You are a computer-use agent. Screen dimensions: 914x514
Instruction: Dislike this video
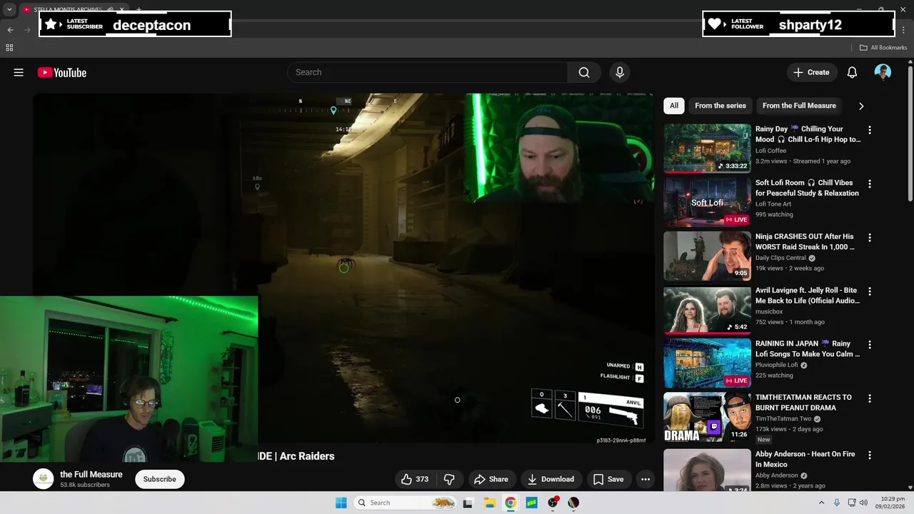tap(449, 479)
